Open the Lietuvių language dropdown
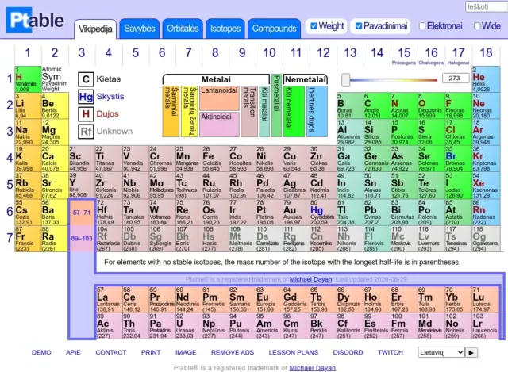508x372 pixels. tap(441, 352)
